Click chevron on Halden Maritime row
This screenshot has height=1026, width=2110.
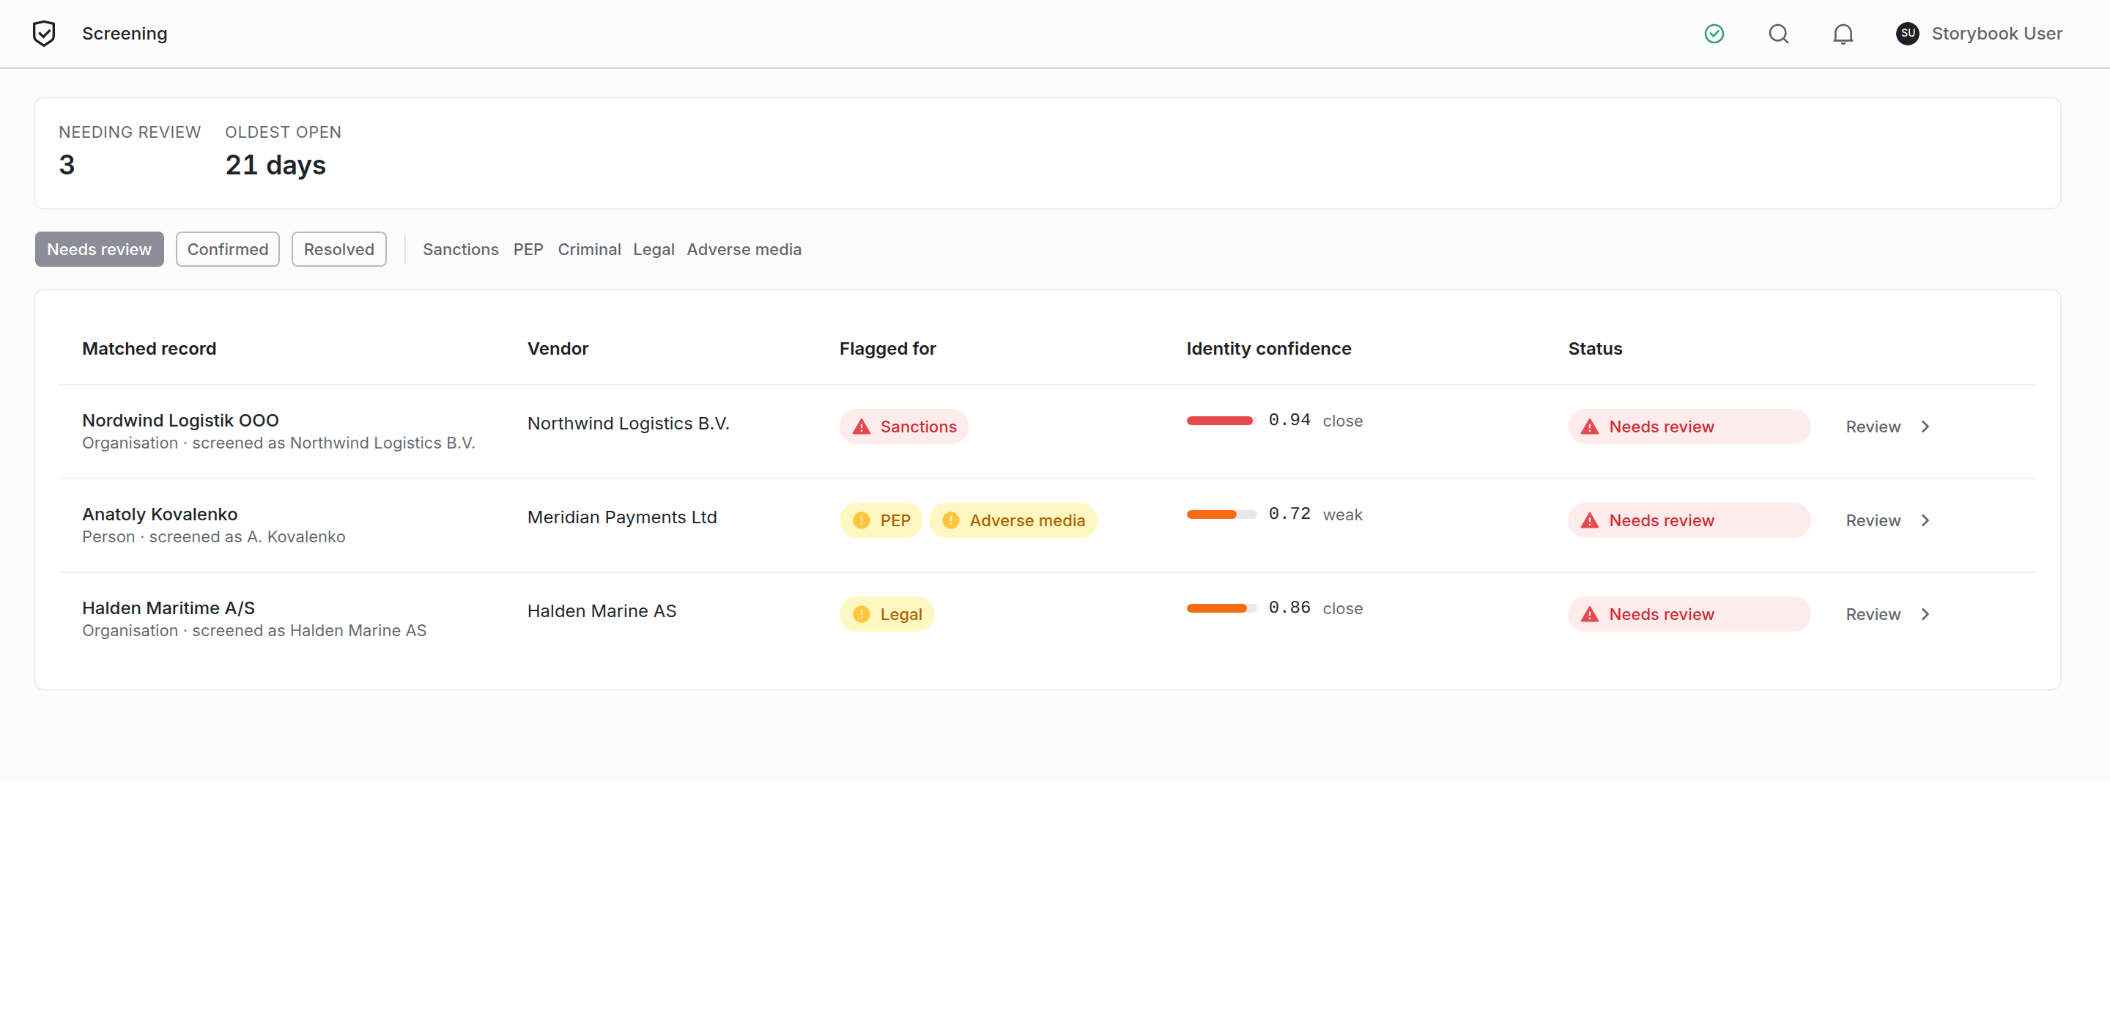pos(1925,615)
